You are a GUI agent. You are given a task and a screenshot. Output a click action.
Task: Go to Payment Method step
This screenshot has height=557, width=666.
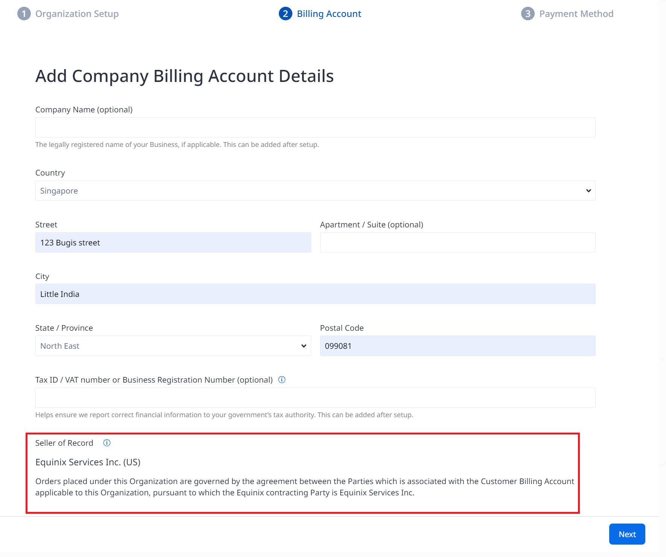[x=576, y=14]
